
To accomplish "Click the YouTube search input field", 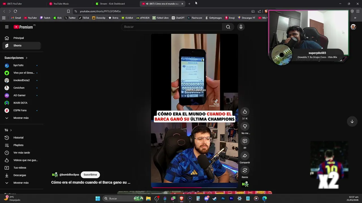I will pos(172,27).
